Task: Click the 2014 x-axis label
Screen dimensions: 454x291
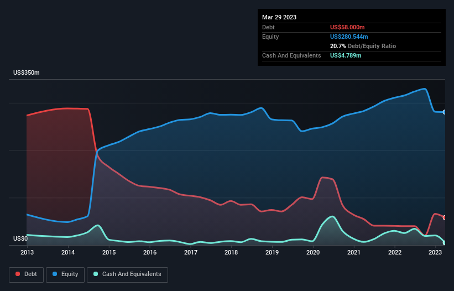Action: point(68,252)
